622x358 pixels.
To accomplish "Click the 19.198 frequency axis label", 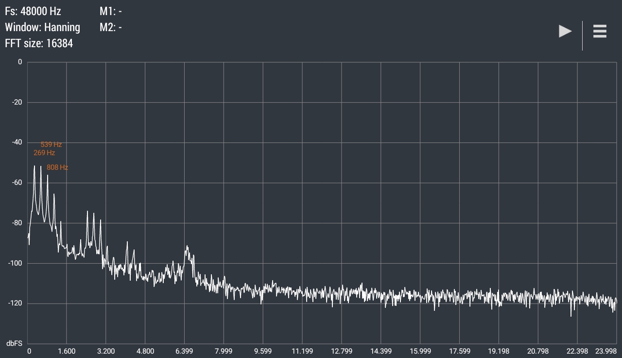I will click(x=499, y=351).
